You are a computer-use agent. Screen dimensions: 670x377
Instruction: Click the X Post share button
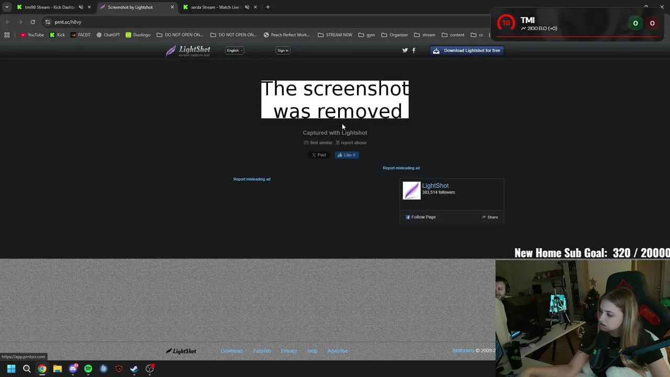point(318,155)
